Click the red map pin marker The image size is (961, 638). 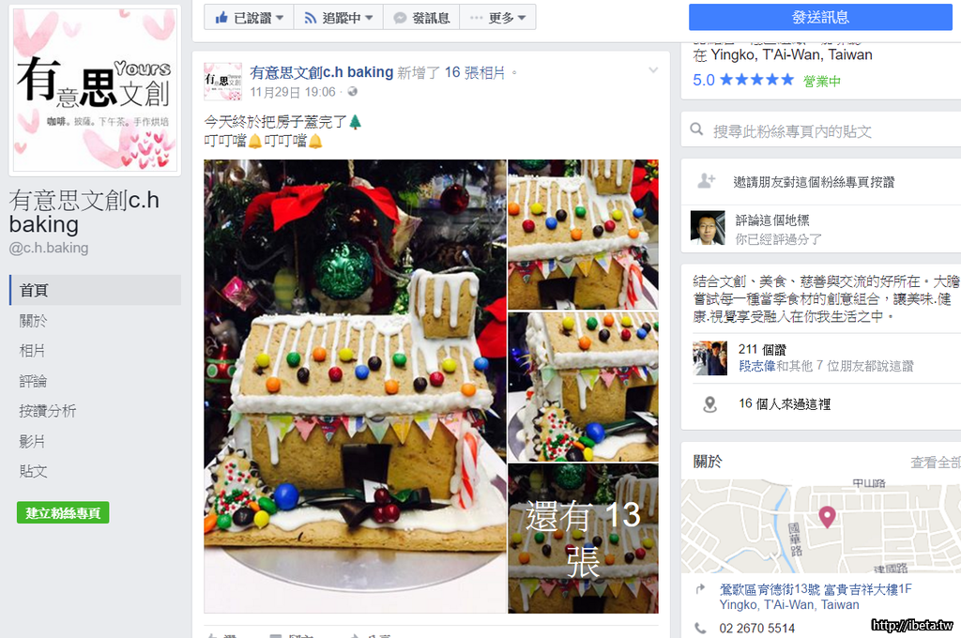[x=827, y=517]
